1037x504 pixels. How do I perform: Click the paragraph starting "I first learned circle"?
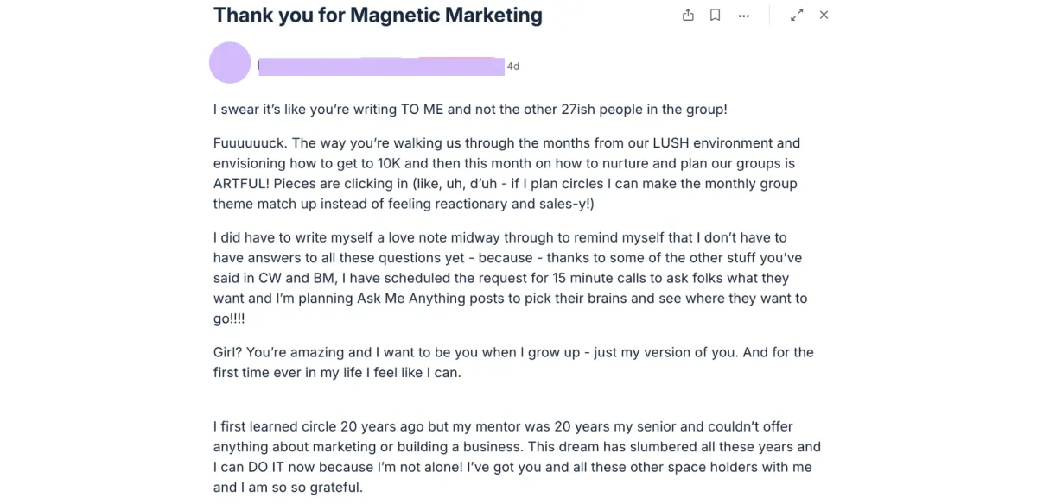517,457
